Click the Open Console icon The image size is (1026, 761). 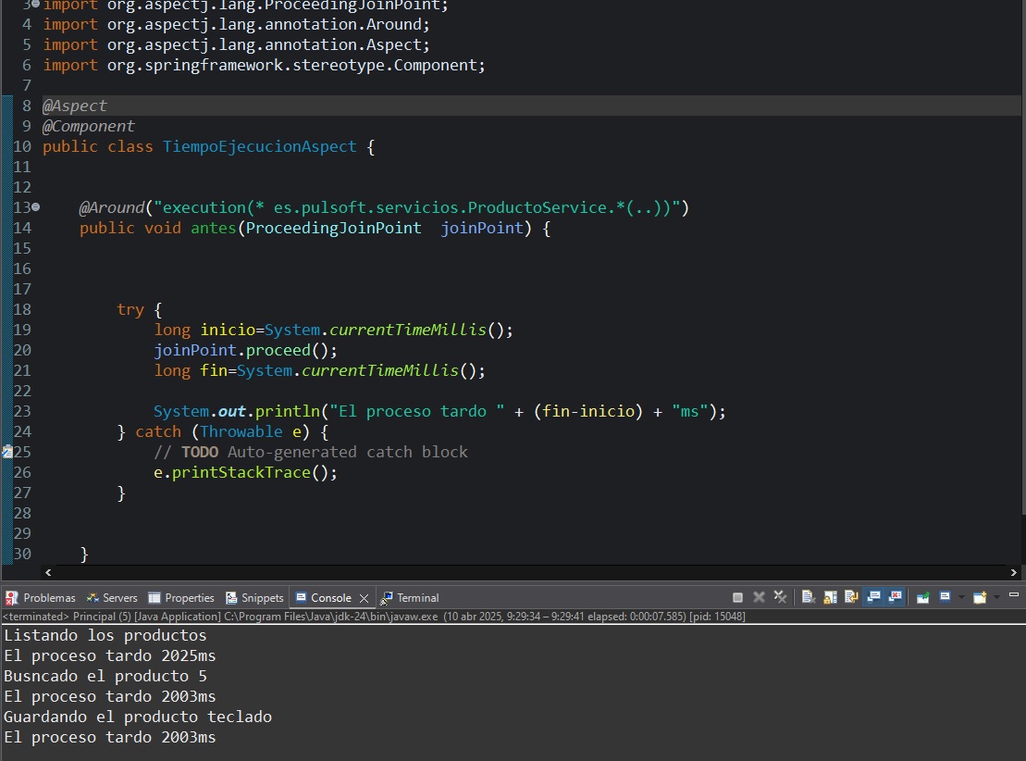tap(979, 598)
